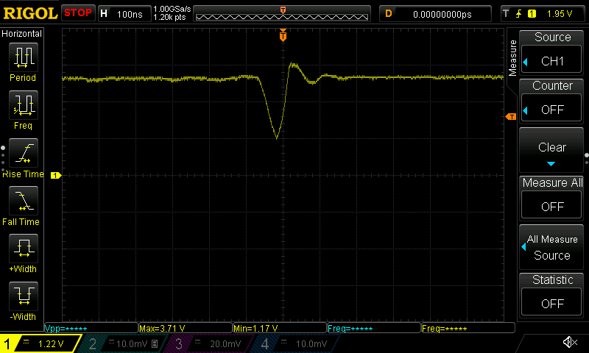Select the Freq measurement icon

tap(24, 104)
